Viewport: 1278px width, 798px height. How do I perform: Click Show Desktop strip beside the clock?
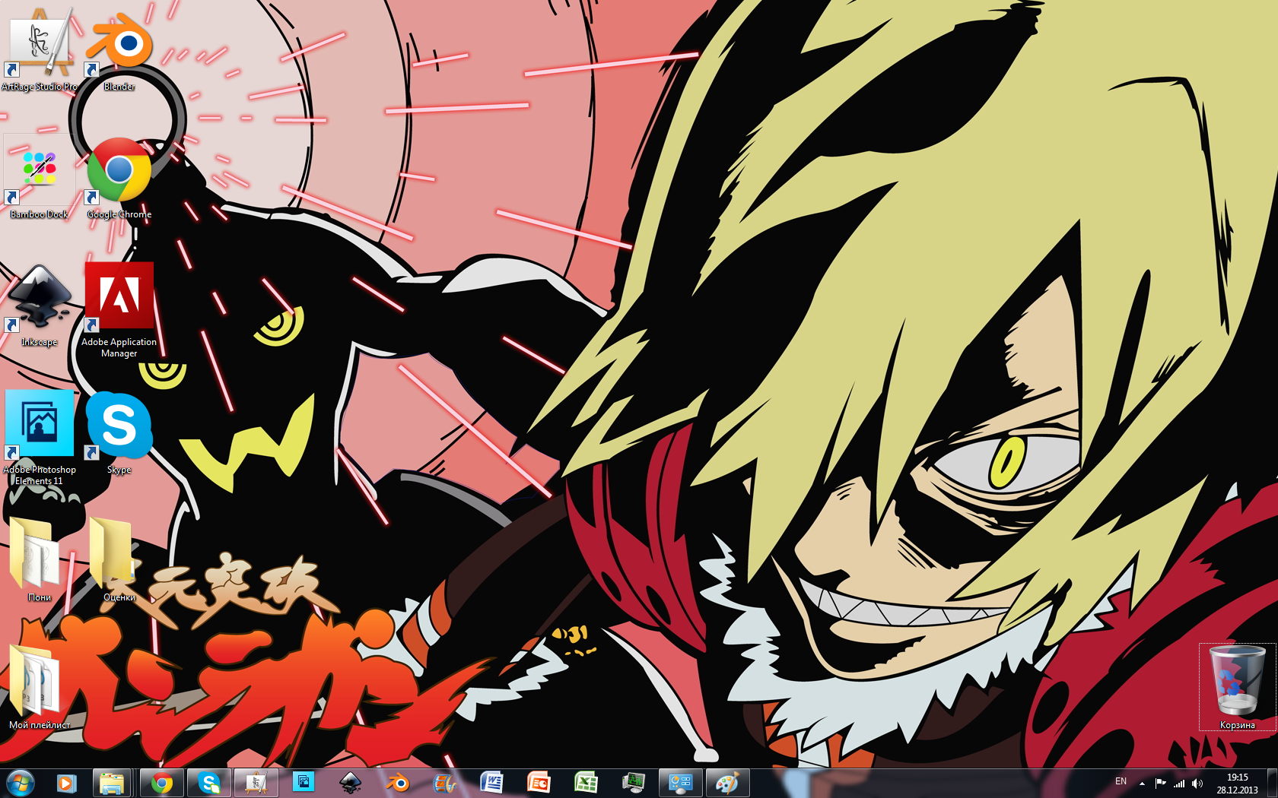click(x=1272, y=783)
